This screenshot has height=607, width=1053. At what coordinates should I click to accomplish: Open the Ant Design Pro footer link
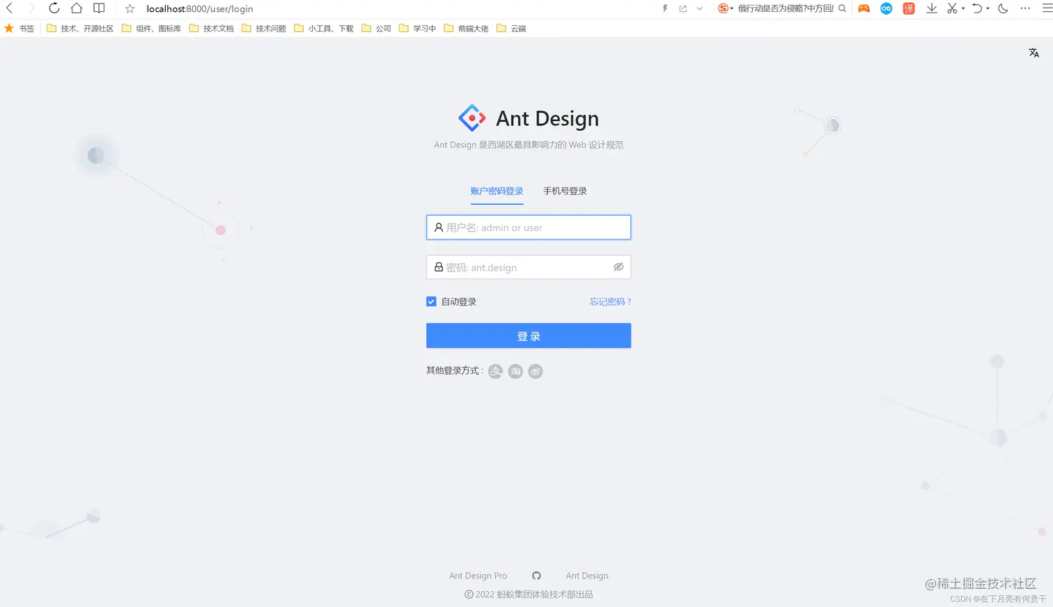(x=478, y=576)
